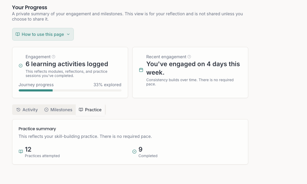Click the 'This reflects your skill-building practice' text
Image resolution: width=307 pixels, height=184 pixels.
coord(85,136)
